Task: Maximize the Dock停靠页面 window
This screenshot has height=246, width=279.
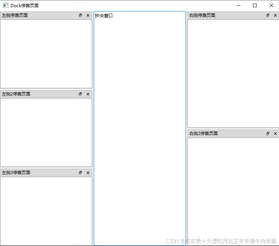Action: point(255,5)
